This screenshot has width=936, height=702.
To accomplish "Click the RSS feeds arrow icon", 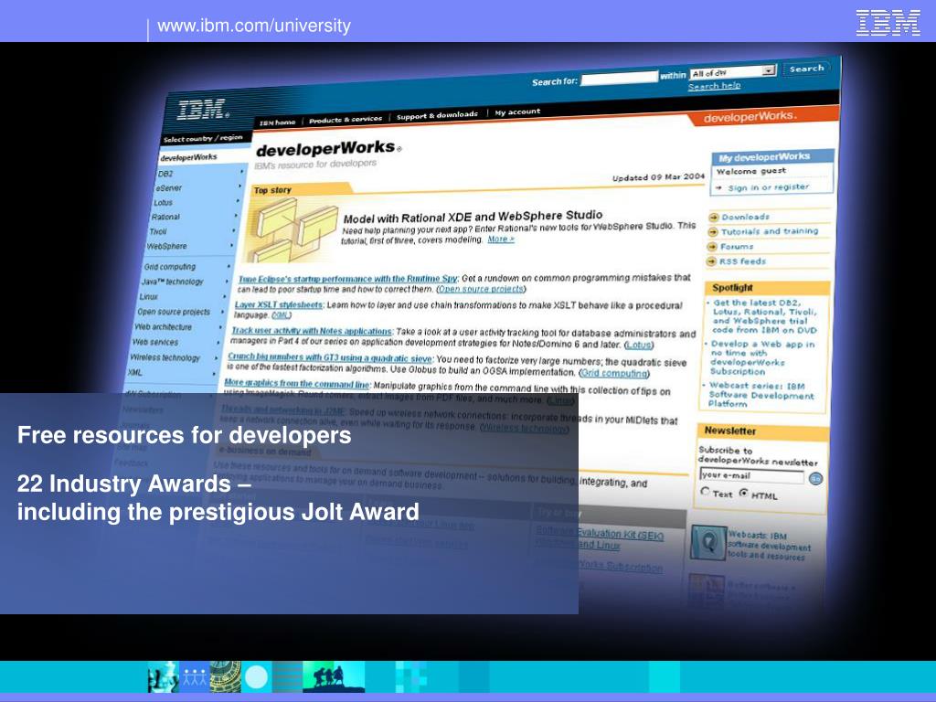I will pyautogui.click(x=711, y=261).
